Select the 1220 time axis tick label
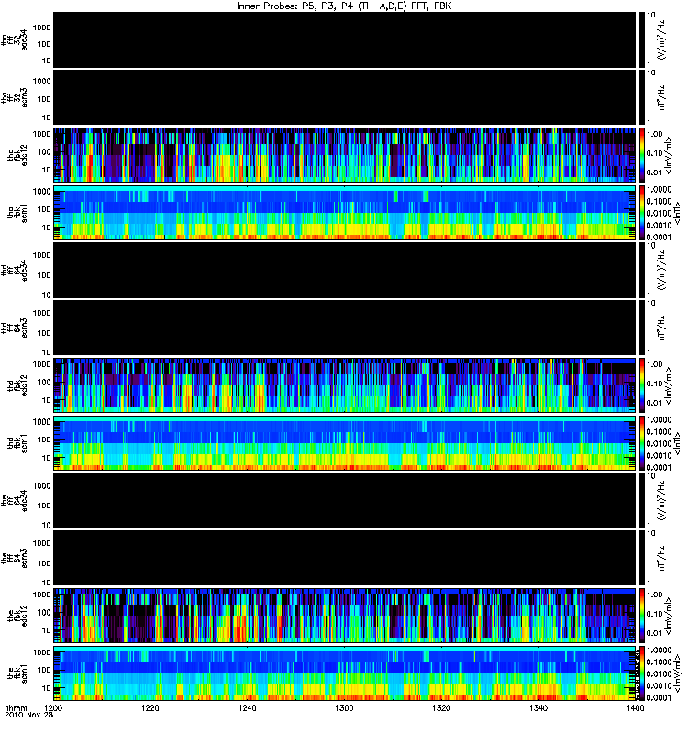This screenshot has width=688, height=734. tap(150, 708)
